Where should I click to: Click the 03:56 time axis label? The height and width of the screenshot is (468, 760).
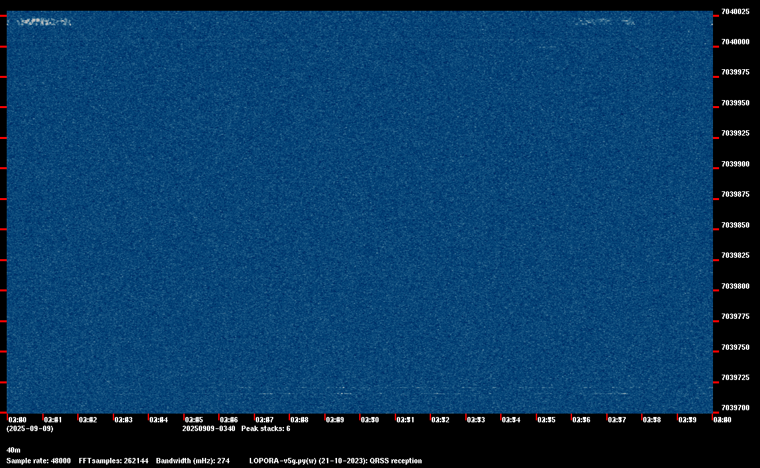(581, 420)
